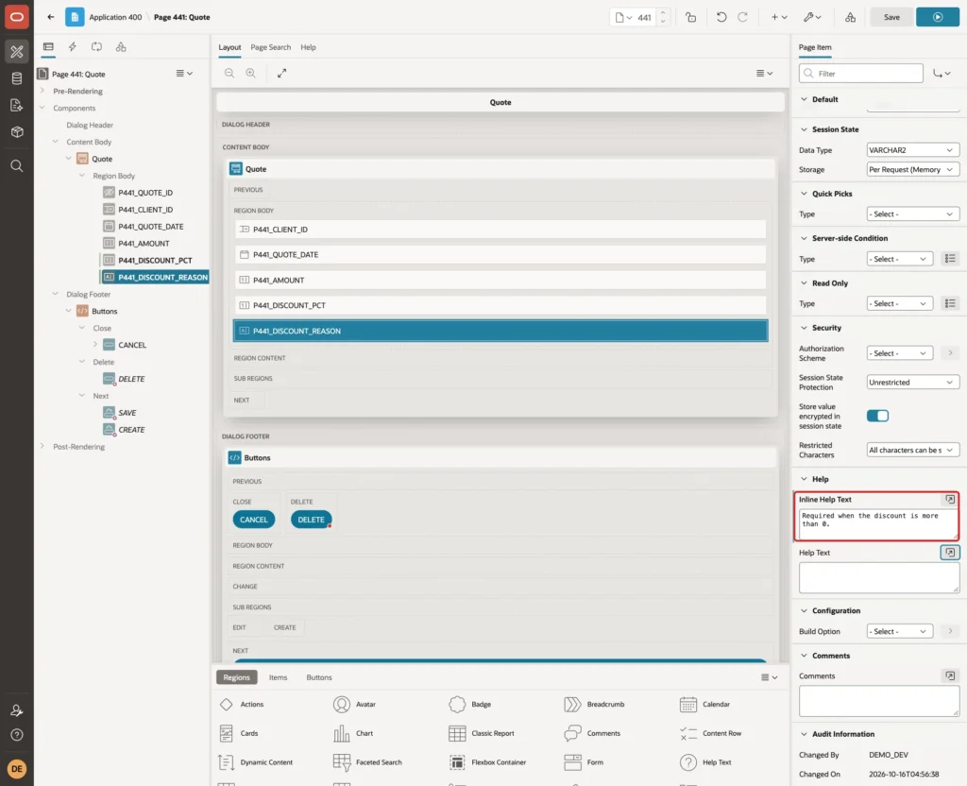
Task: Click the property Filter search field
Action: click(x=861, y=74)
